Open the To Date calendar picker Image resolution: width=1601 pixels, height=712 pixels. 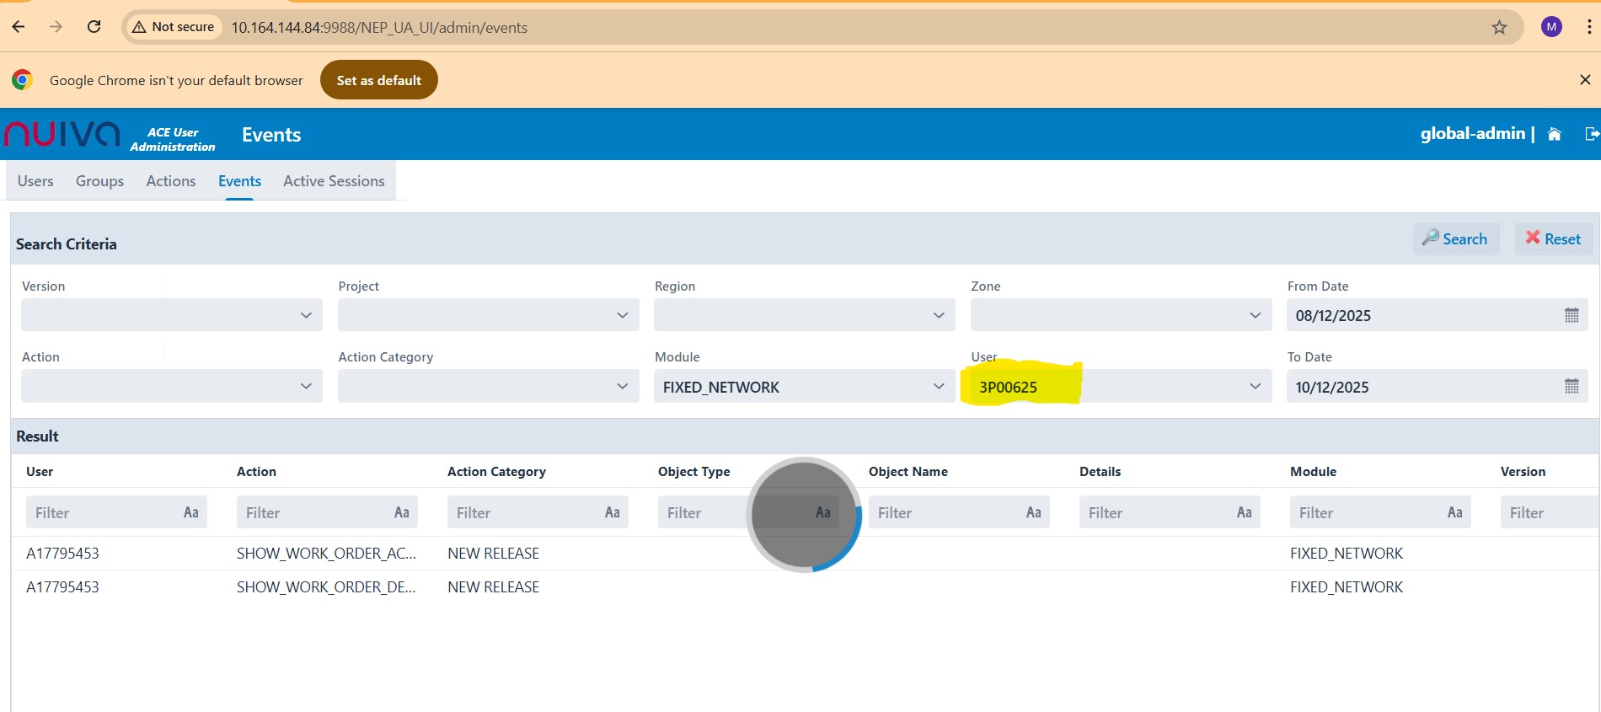point(1572,387)
